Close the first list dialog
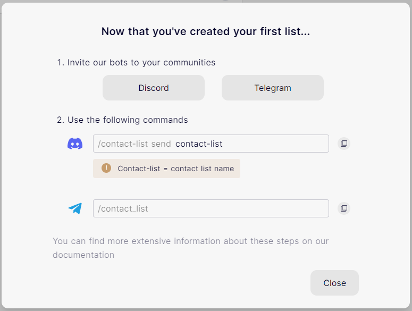The height and width of the screenshot is (311, 412). pos(334,283)
